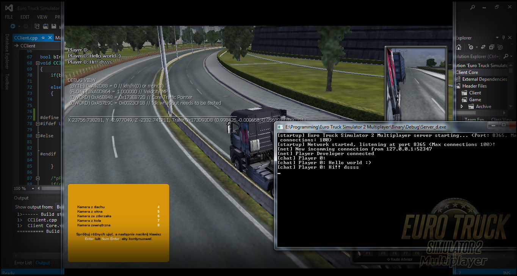Click the Solution Explorer horizontal scrollbar
This screenshot has height=276, width=517.
(481, 113)
